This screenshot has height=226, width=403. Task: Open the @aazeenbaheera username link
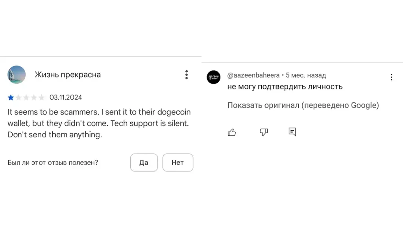253,75
